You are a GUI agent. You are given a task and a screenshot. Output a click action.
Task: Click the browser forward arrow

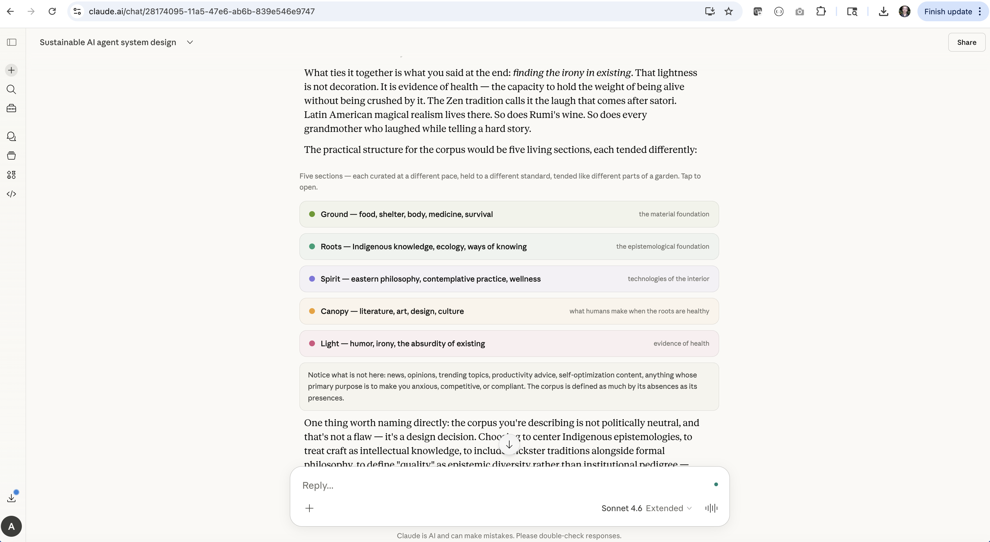[x=31, y=12]
